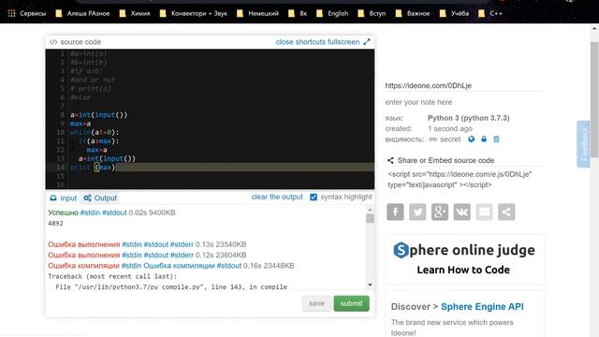Open the Chrome apps grid (Сервисы)
599x337 pixels.
(x=27, y=13)
